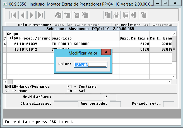The image size is (183, 128).
Task: Click the horizontal scrollbar thumb
Action: coord(10,82)
